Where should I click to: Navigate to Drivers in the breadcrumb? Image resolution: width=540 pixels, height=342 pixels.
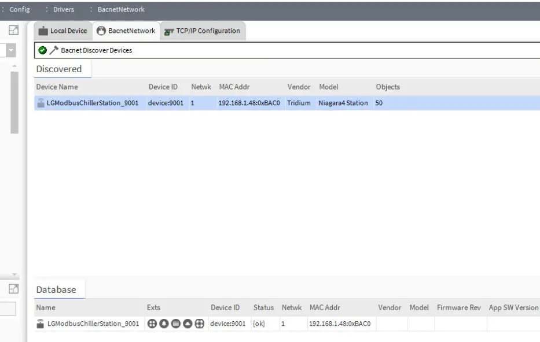point(64,10)
